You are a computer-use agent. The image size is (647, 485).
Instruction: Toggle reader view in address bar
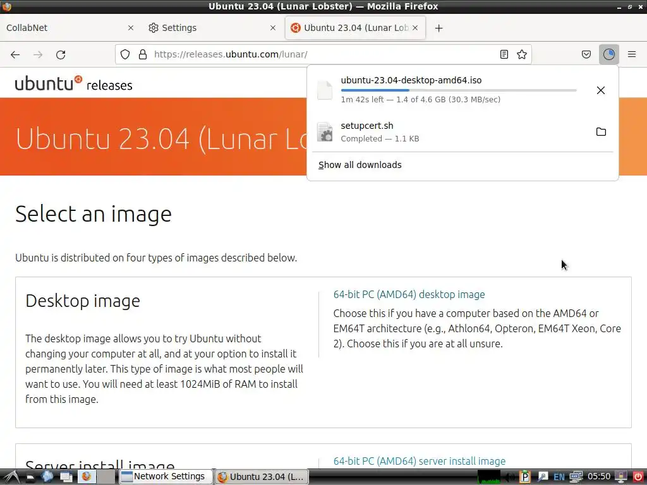(504, 54)
